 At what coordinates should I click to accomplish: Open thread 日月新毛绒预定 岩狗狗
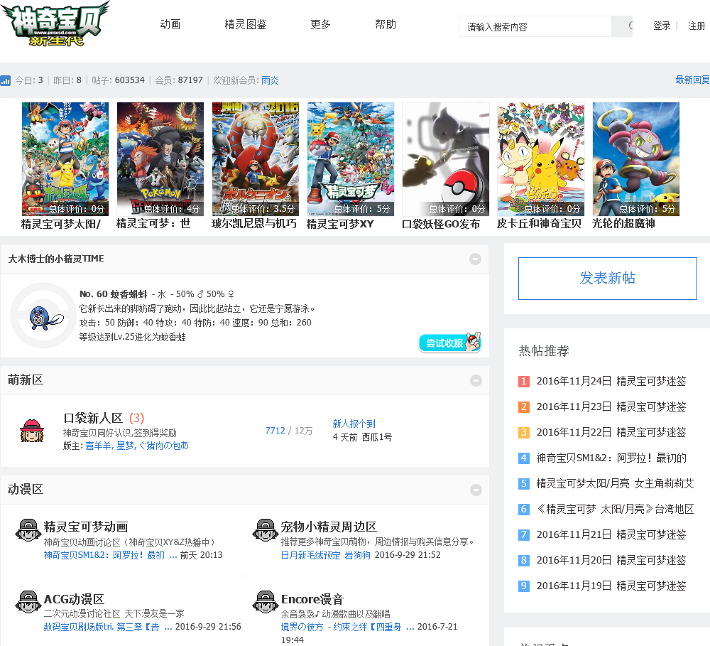pos(326,555)
